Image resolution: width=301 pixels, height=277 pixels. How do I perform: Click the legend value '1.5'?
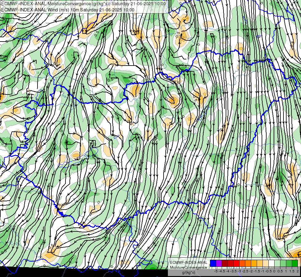click(x=292, y=271)
